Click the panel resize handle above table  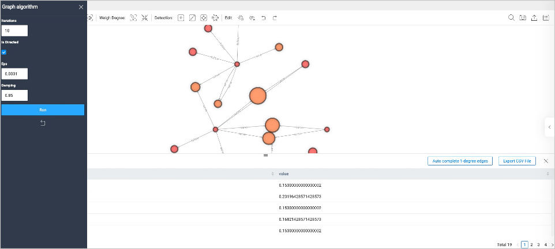point(265,155)
